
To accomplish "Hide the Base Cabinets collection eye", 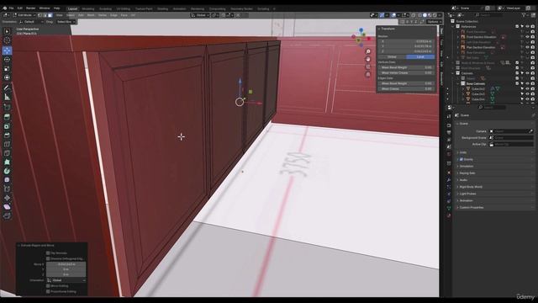I will [x=527, y=83].
